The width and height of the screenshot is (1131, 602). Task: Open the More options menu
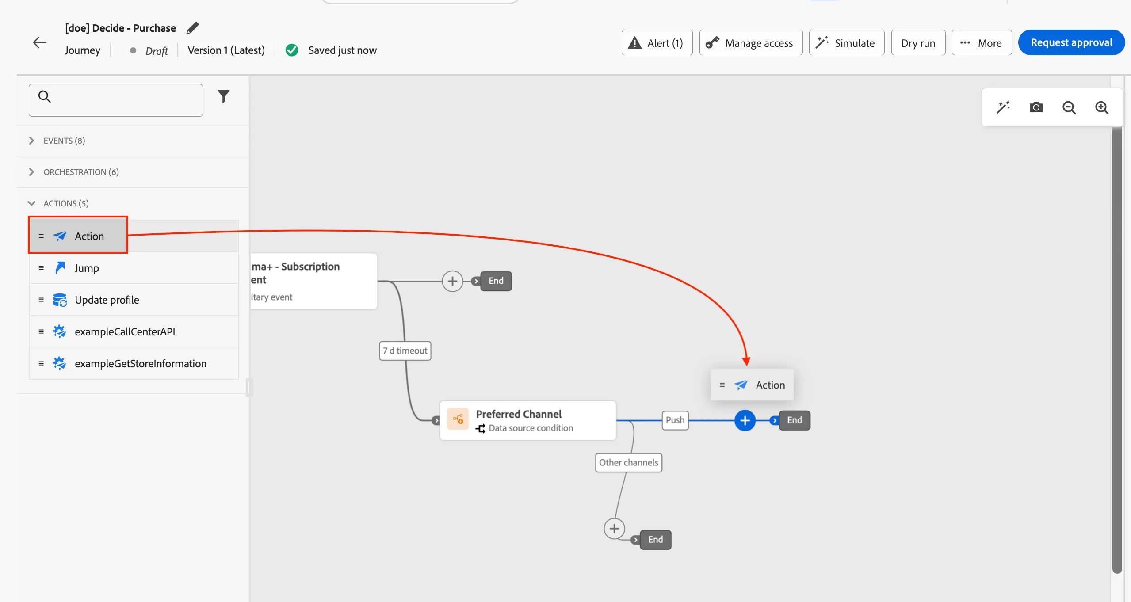coord(982,43)
